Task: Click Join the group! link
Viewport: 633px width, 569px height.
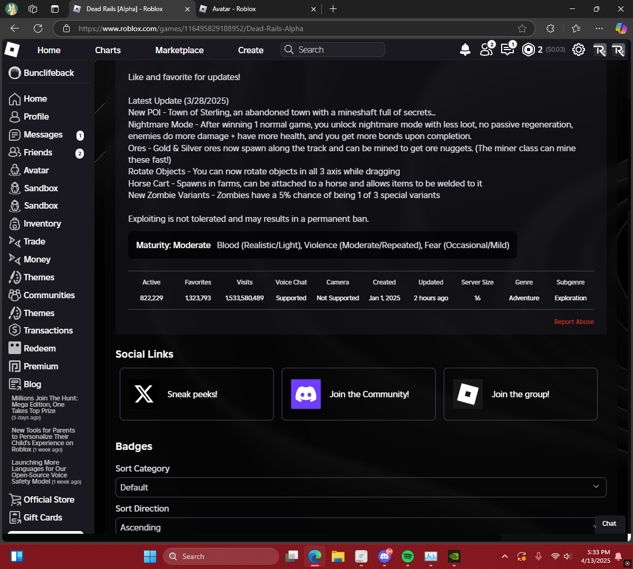Action: (520, 394)
